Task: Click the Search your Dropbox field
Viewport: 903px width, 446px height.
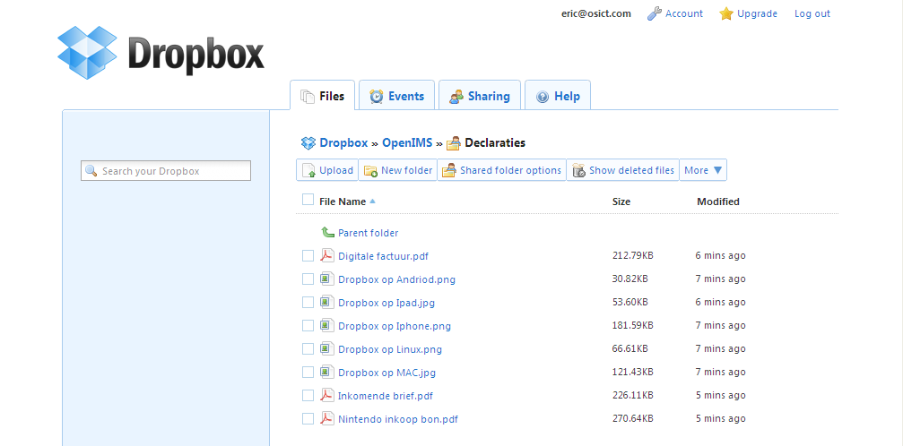Action: [166, 171]
